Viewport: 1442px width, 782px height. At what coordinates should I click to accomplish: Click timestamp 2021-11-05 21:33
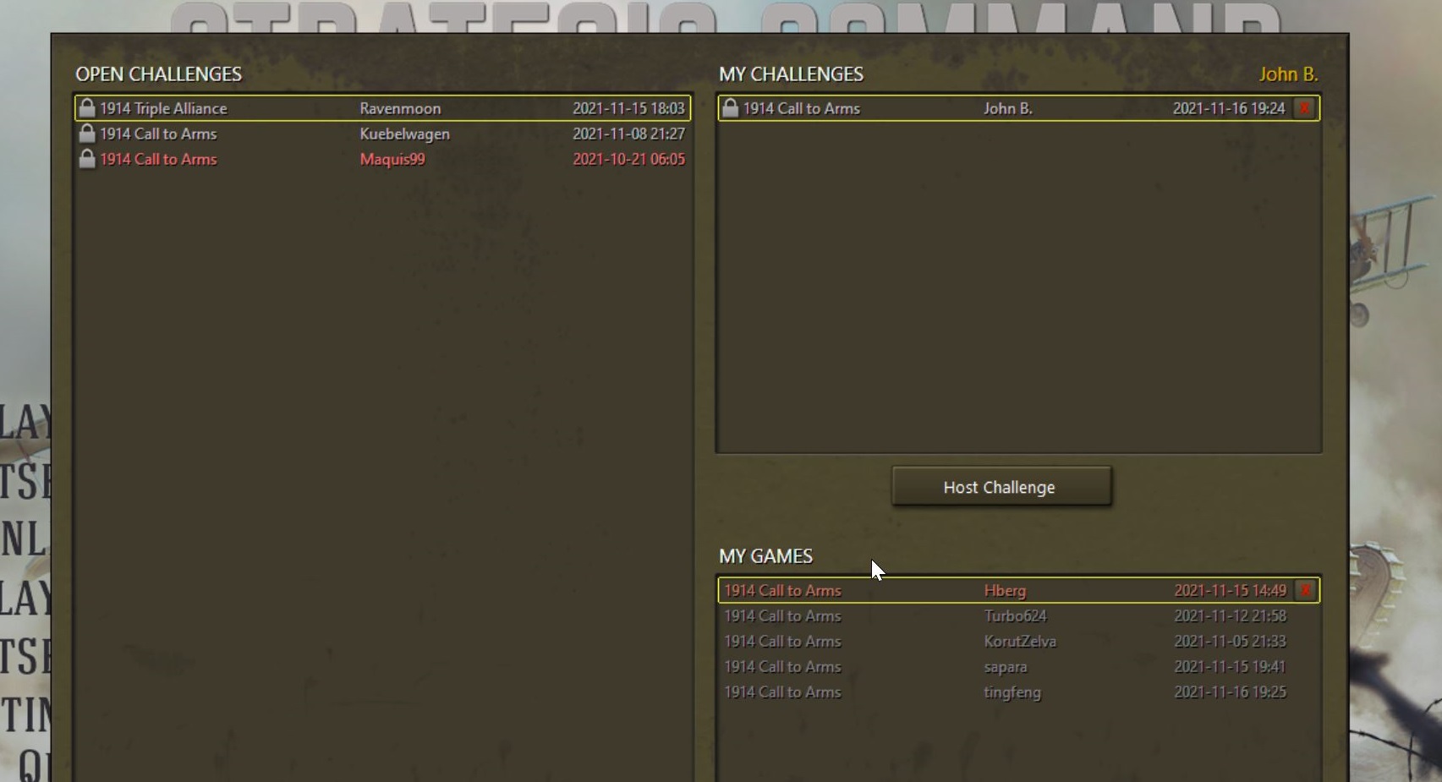1230,641
